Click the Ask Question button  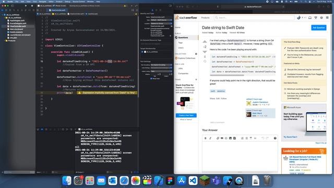[319, 28]
